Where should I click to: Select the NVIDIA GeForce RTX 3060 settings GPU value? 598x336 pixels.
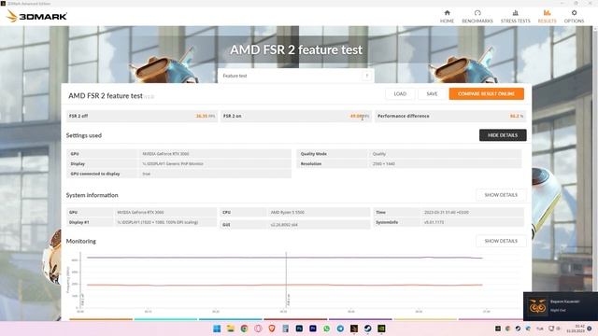(165, 154)
